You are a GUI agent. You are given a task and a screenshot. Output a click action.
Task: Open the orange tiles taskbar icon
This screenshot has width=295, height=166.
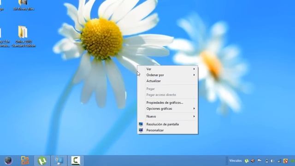[25, 160]
